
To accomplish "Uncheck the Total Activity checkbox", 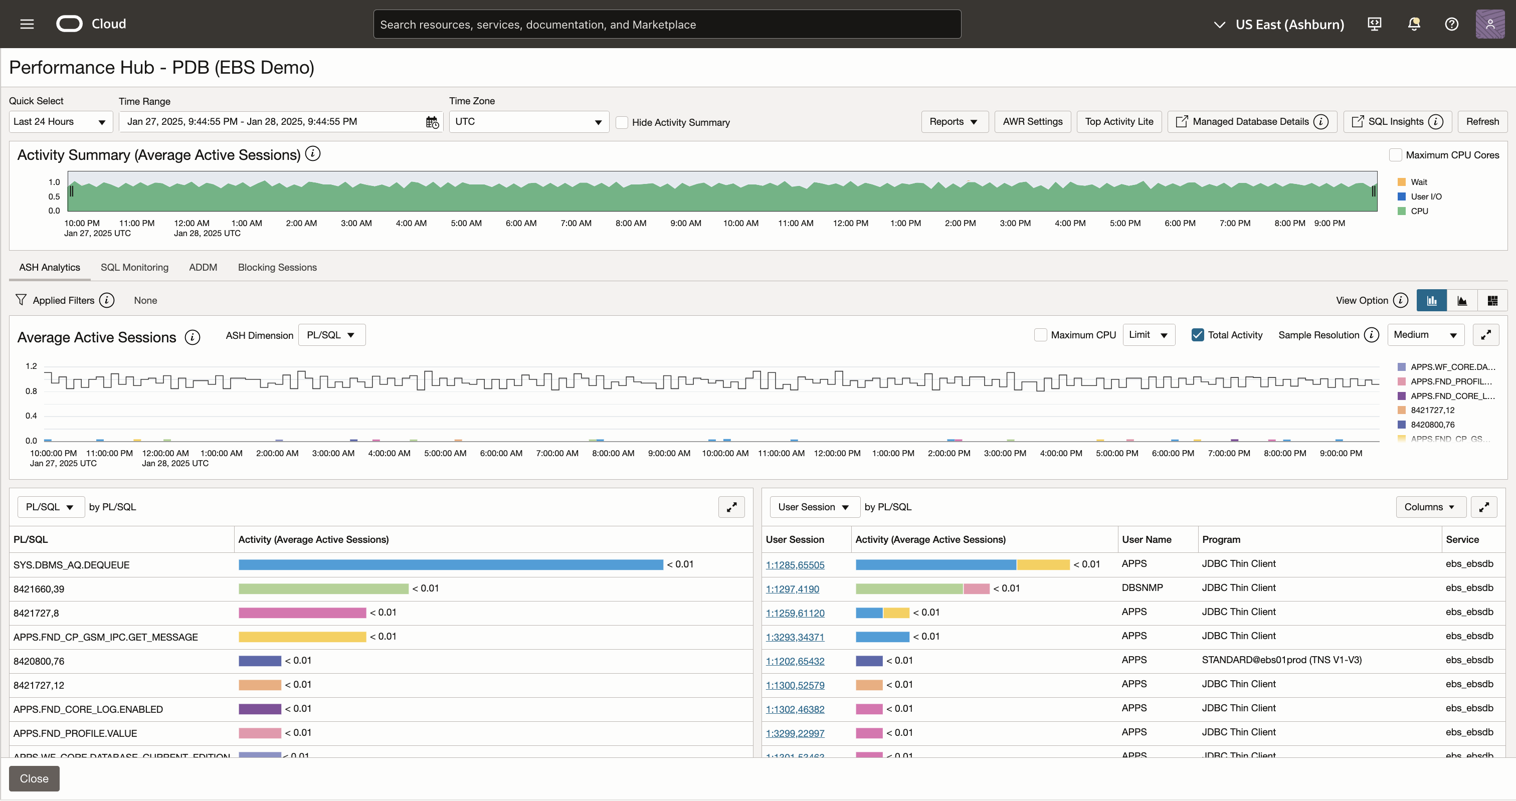I will 1197,335.
